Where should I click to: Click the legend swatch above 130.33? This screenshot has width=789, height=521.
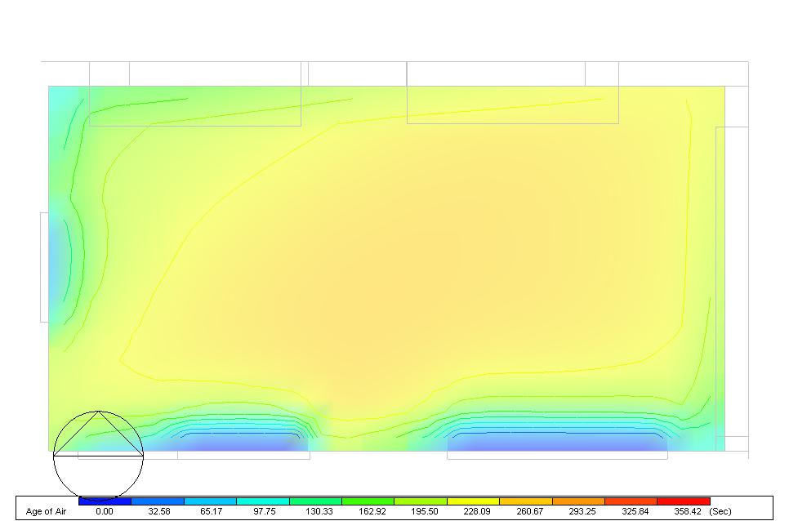point(315,501)
